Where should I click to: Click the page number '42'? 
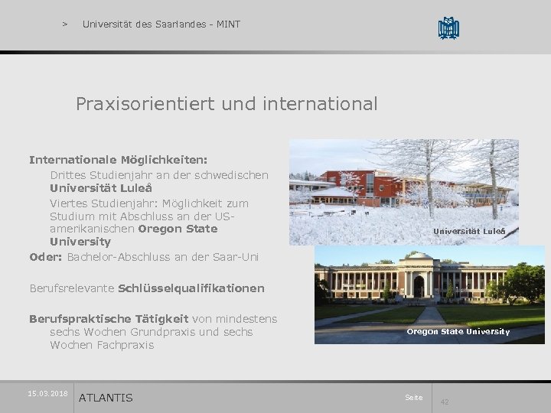(x=445, y=402)
